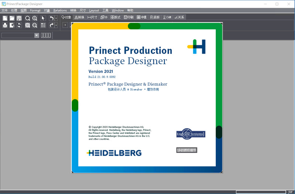Switch to the CAM toolbar tab
The width and height of the screenshot is (295, 194).
pyautogui.click(x=167, y=17)
